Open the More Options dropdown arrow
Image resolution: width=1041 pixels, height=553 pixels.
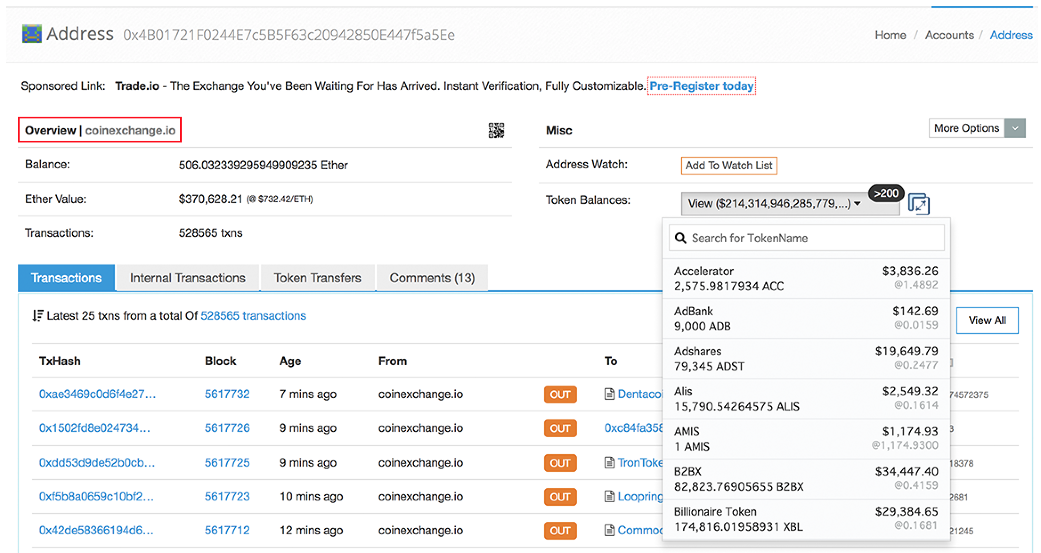point(1015,129)
